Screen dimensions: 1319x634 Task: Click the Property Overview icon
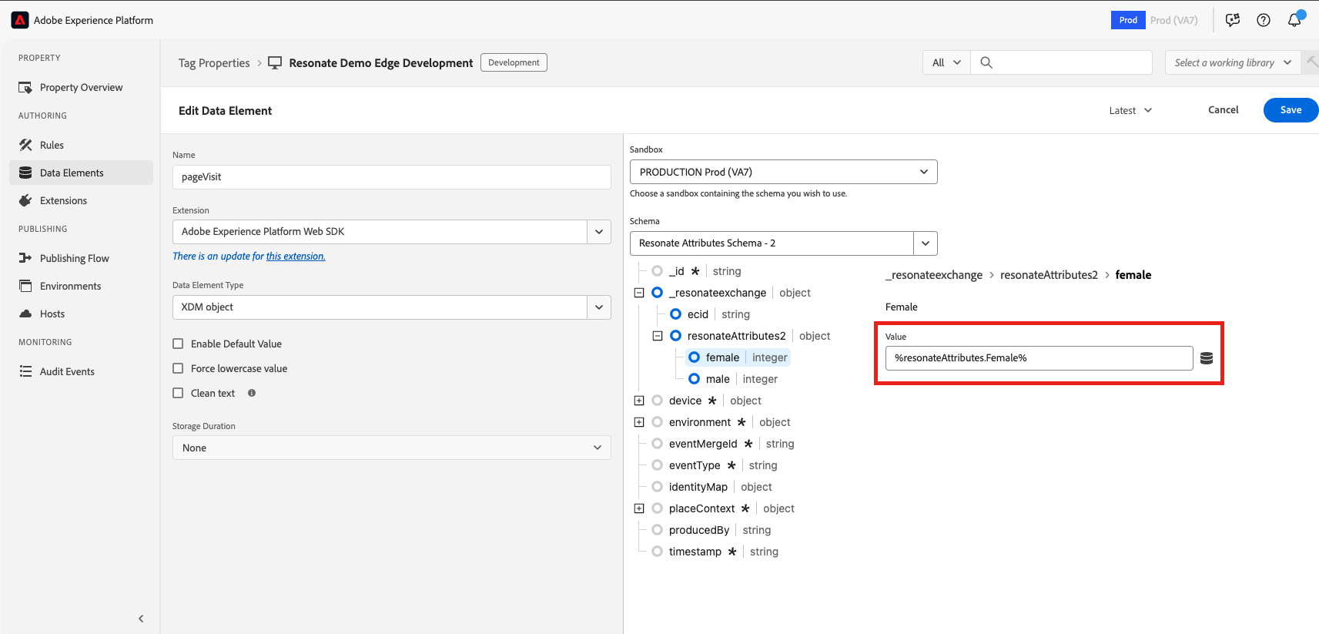25,88
